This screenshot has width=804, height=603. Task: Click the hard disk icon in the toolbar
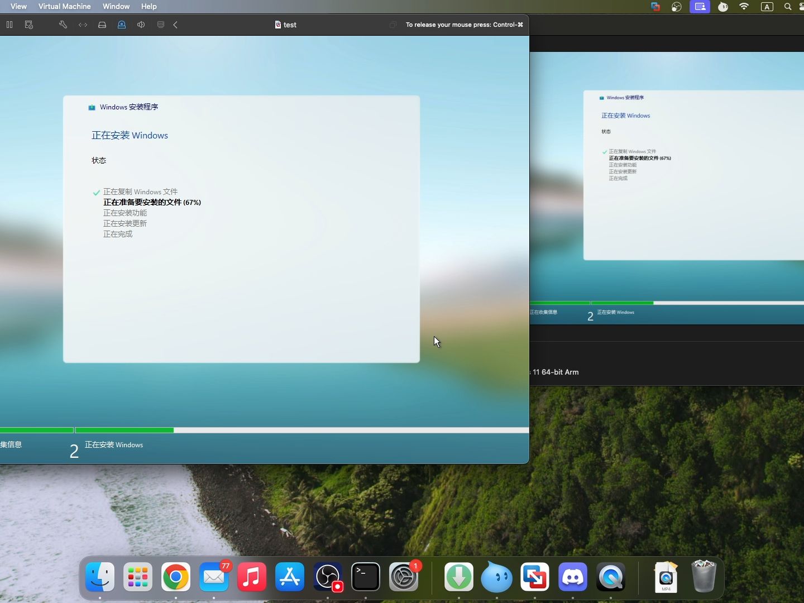102,25
